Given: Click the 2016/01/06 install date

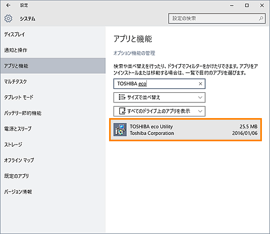Looking at the screenshot, I should point(245,133).
